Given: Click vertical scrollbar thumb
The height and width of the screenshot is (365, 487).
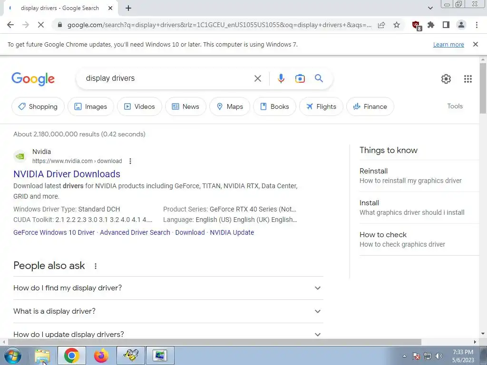Looking at the screenshot, I should pos(483,88).
